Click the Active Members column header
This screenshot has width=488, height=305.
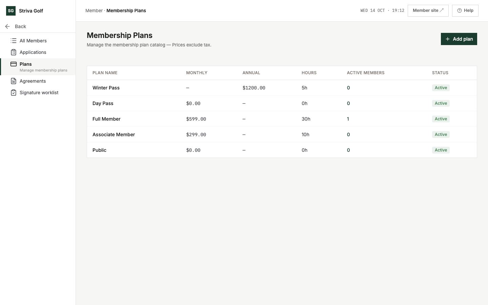pos(366,73)
